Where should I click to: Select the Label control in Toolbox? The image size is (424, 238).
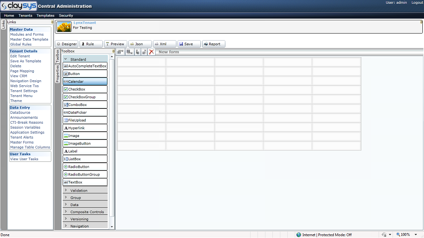coord(85,151)
